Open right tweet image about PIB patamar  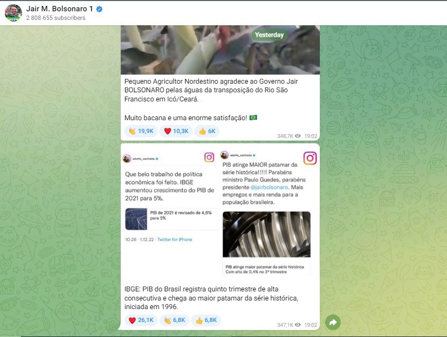(269, 213)
